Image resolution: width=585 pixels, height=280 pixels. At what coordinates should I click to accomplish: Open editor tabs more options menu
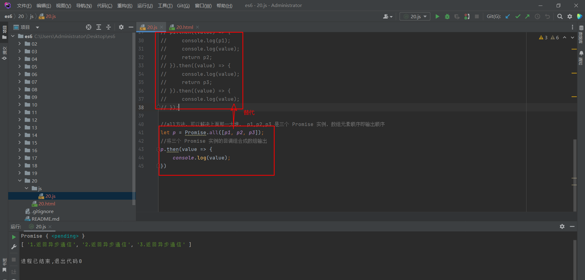tap(573, 27)
